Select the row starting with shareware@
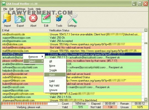 pos(72,100)
